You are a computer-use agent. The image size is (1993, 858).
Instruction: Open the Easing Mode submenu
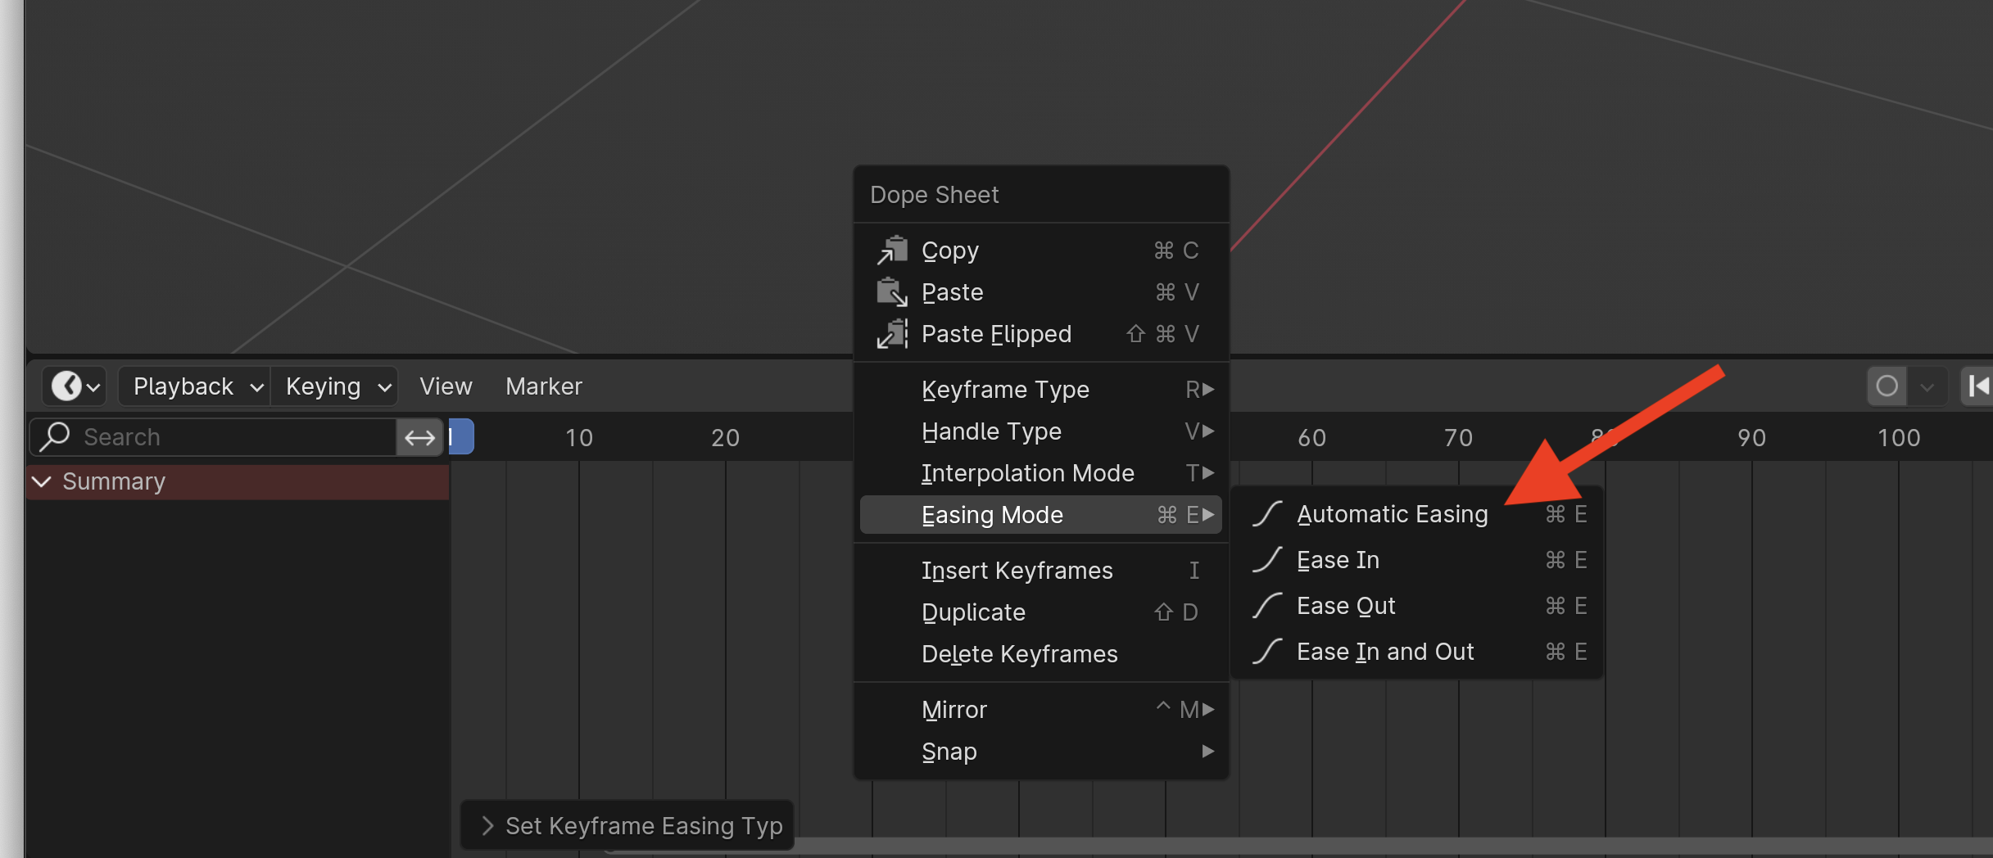(x=1040, y=515)
